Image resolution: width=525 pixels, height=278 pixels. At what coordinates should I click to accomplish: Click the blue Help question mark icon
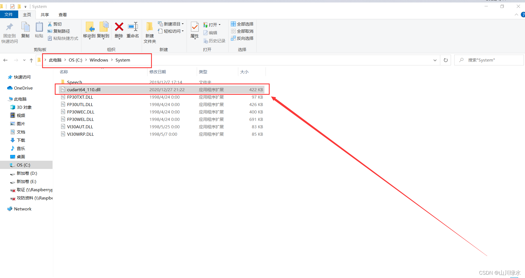(x=523, y=15)
